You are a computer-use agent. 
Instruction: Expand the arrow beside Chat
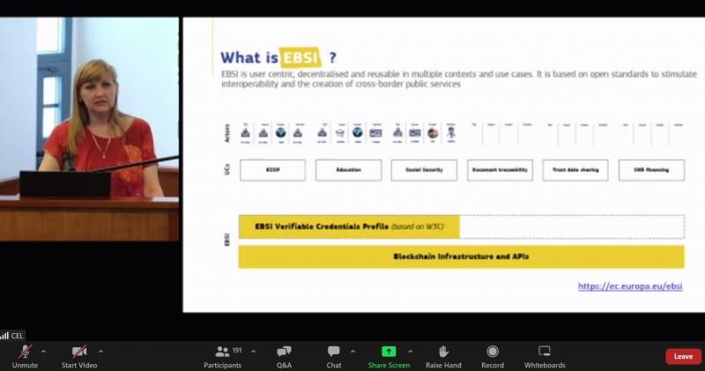[x=353, y=351]
